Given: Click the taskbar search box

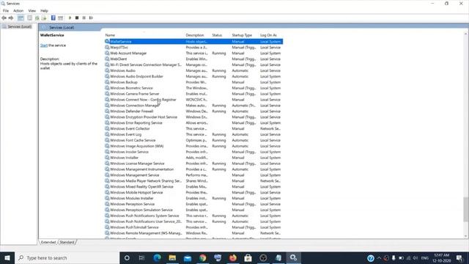Looking at the screenshot, I should pyautogui.click(x=67, y=257).
